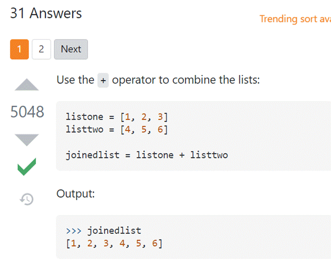Open the Trending sort link
The image size is (331, 261).
click(x=295, y=19)
